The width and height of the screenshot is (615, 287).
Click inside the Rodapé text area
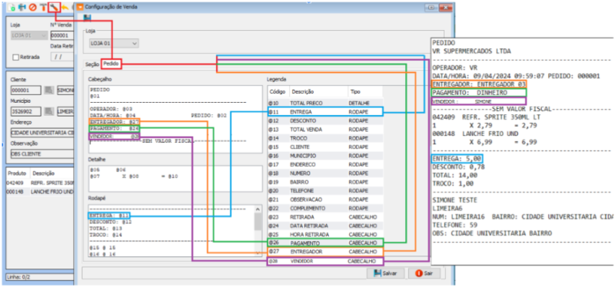pos(171,231)
